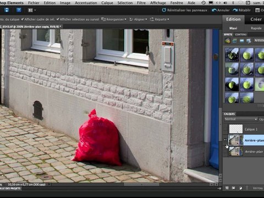This screenshot has height=198, width=264.
Task: Select third row pale green filter thumbnail
Action: (x=260, y=85)
